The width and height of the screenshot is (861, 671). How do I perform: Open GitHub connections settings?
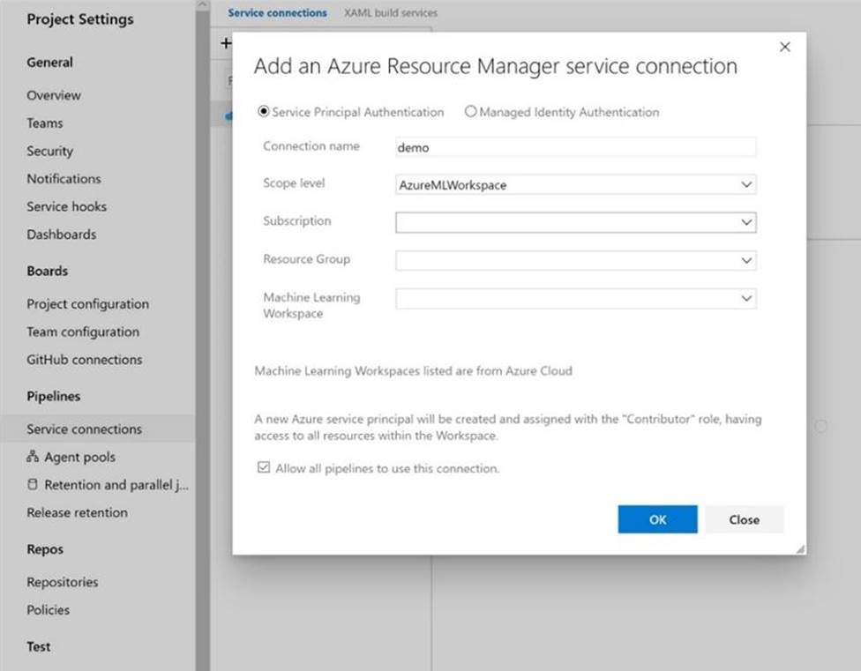[84, 360]
